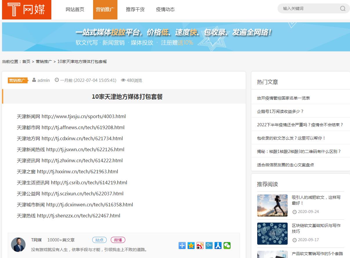Click the eye icon beside 480浏览
This screenshot has height=258, width=350.
tap(123, 80)
